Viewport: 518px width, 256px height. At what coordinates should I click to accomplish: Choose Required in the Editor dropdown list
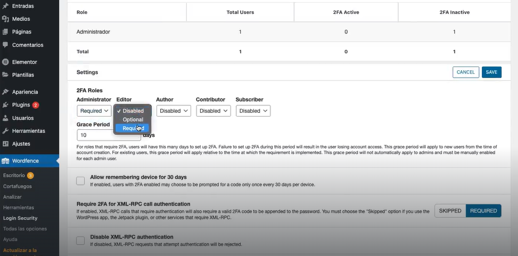tap(133, 128)
